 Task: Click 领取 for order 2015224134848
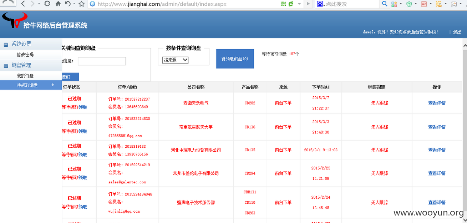tap(83, 207)
